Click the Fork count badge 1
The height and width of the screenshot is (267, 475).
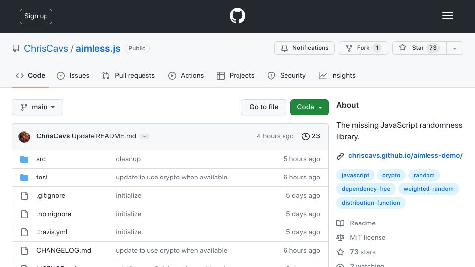point(377,48)
